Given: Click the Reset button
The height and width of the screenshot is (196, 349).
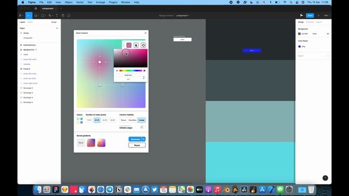Looking at the screenshot, I should point(137,145).
